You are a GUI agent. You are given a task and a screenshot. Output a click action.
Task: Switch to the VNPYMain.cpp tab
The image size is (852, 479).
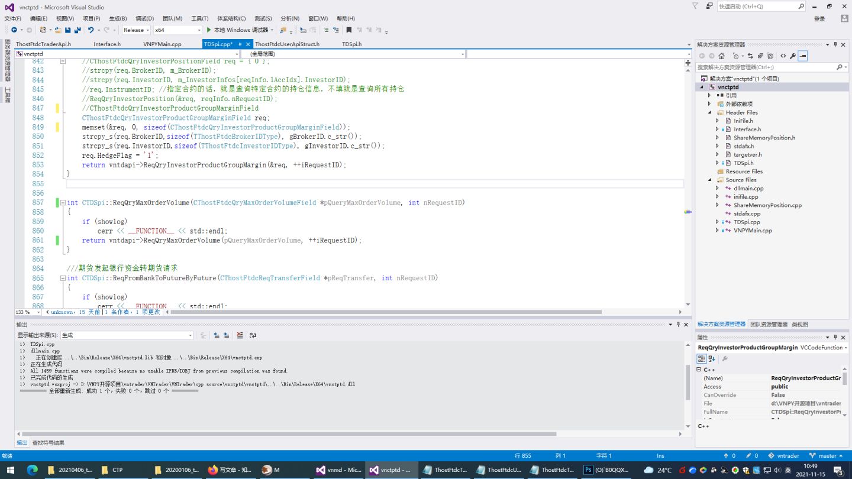162,44
